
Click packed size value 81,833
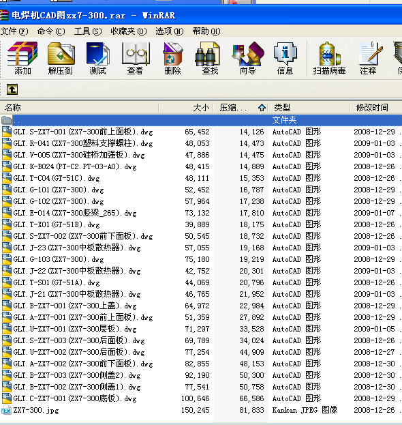click(251, 411)
